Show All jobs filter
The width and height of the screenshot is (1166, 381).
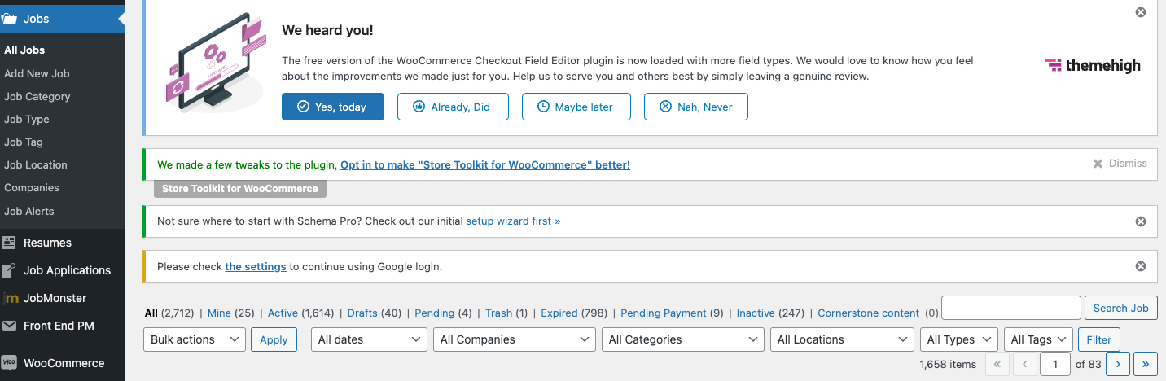point(151,313)
